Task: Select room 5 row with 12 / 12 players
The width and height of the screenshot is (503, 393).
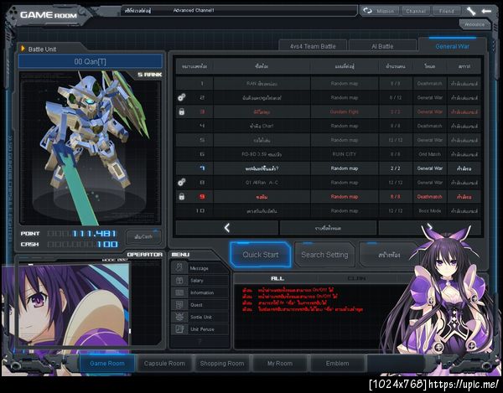Action: pos(328,140)
